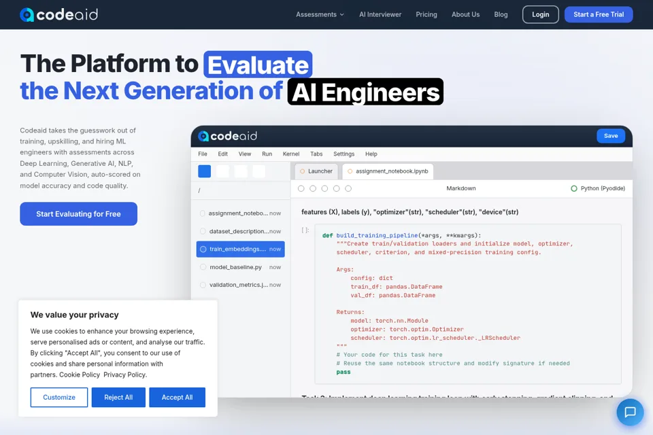Screen dimensions: 653x435
Task: Click inside the build_training_pipeline code cell
Action: [468, 303]
